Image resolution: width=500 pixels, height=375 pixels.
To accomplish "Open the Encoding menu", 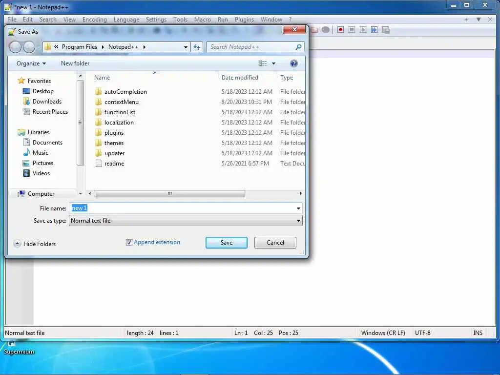I will 94,20.
